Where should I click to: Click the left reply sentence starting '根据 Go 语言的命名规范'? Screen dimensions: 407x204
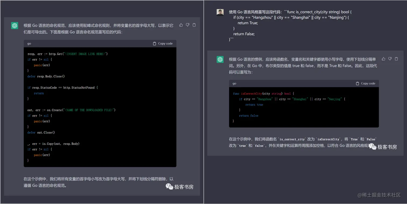coord(98,29)
